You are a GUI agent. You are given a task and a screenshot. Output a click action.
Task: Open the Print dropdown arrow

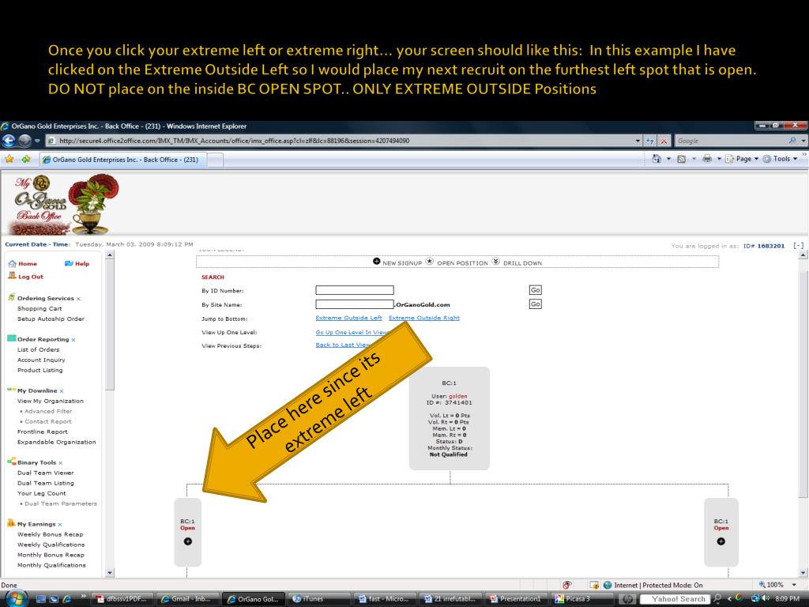pyautogui.click(x=719, y=159)
